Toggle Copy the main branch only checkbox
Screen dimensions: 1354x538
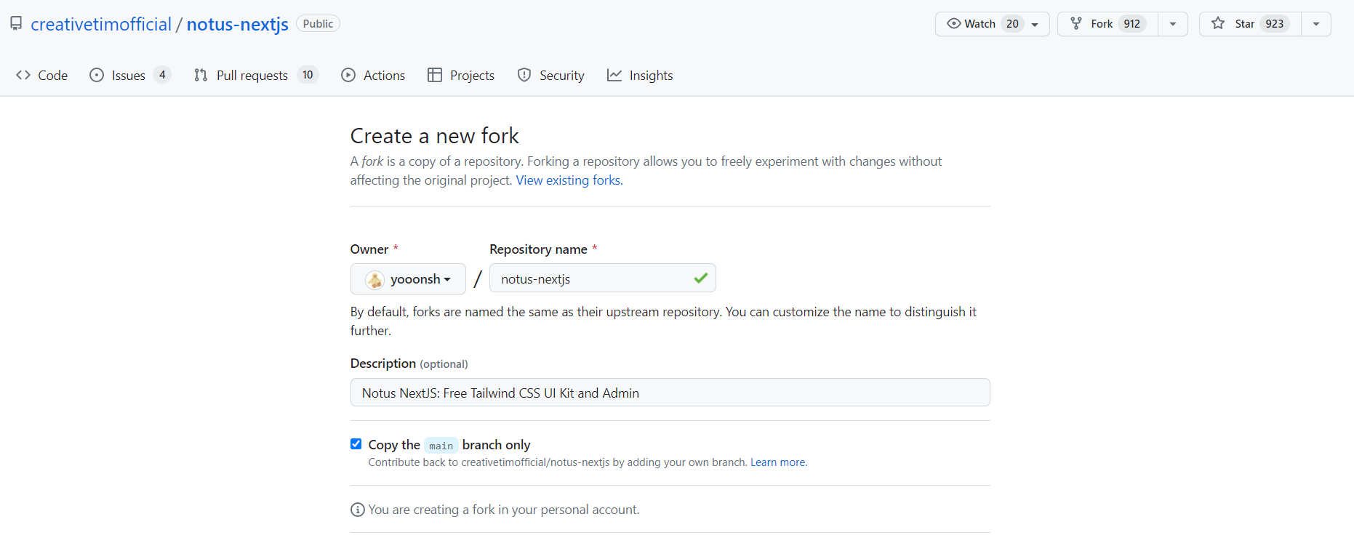tap(356, 444)
